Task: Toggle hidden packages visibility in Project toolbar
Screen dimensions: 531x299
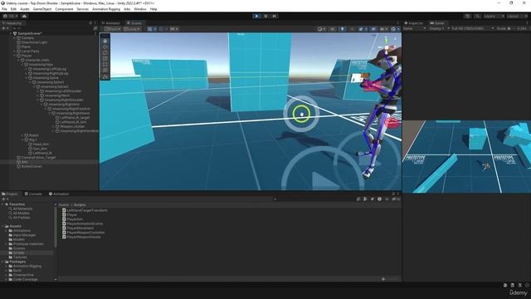Action: coord(396,199)
